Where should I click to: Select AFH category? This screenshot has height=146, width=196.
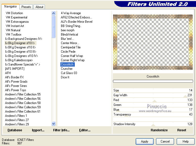click(8, 73)
